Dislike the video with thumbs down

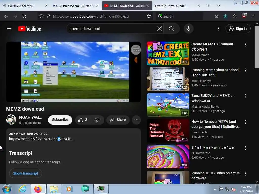coord(97,120)
